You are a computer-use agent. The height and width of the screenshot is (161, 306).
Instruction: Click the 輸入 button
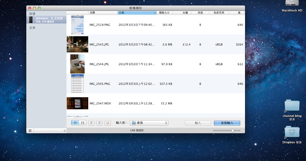click(198, 123)
